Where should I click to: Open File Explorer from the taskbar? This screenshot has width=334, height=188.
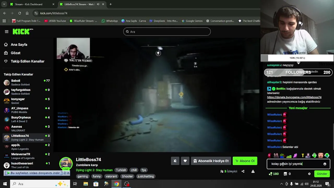tap(86, 184)
